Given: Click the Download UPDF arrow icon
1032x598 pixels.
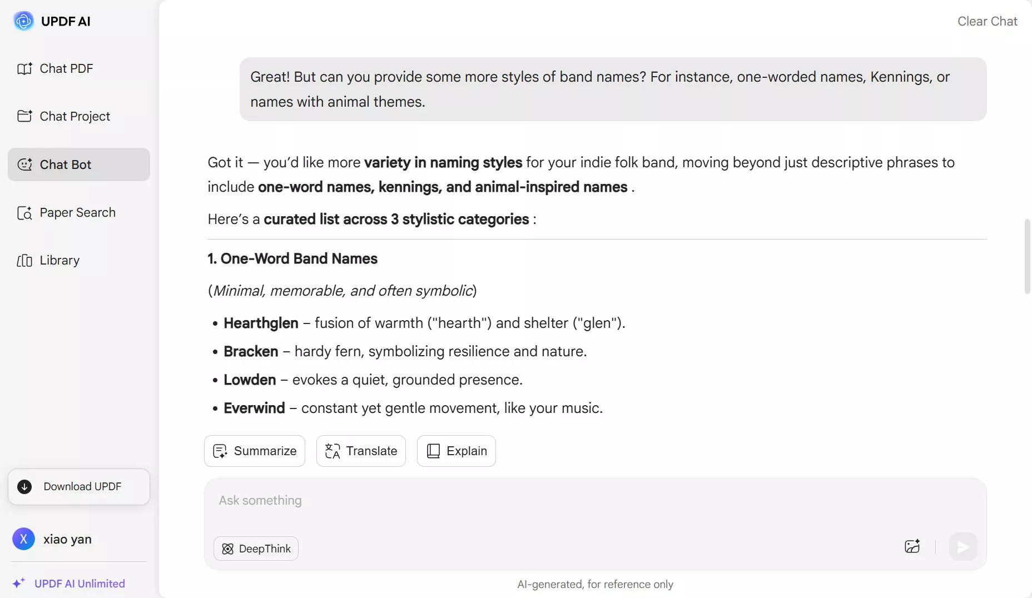Looking at the screenshot, I should 24,487.
